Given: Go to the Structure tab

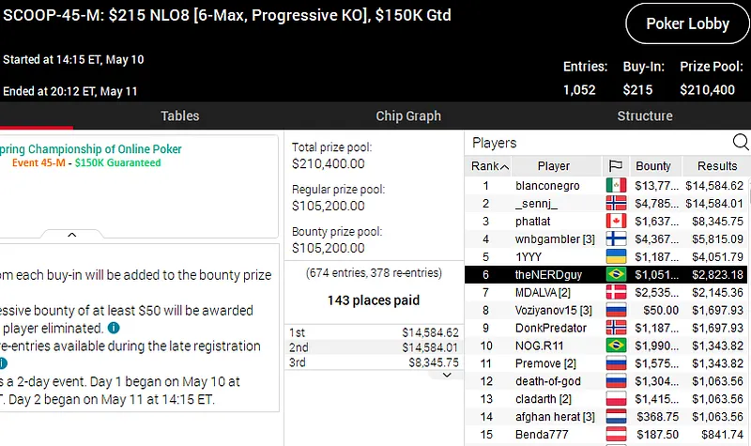Looking at the screenshot, I should click(644, 116).
